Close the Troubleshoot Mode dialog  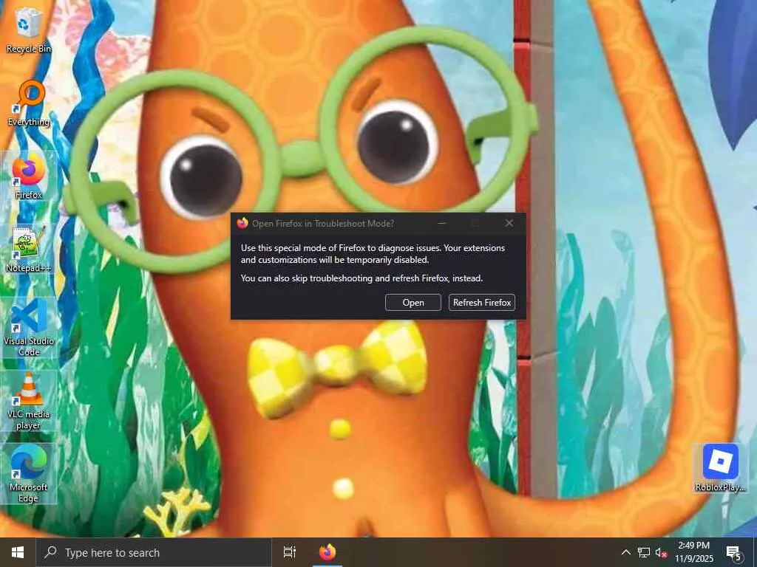[x=509, y=223]
